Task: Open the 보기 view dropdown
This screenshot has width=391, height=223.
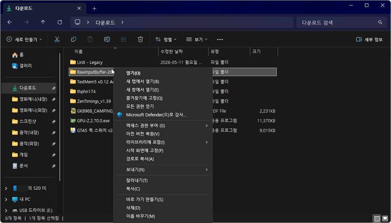Action: 197,39
